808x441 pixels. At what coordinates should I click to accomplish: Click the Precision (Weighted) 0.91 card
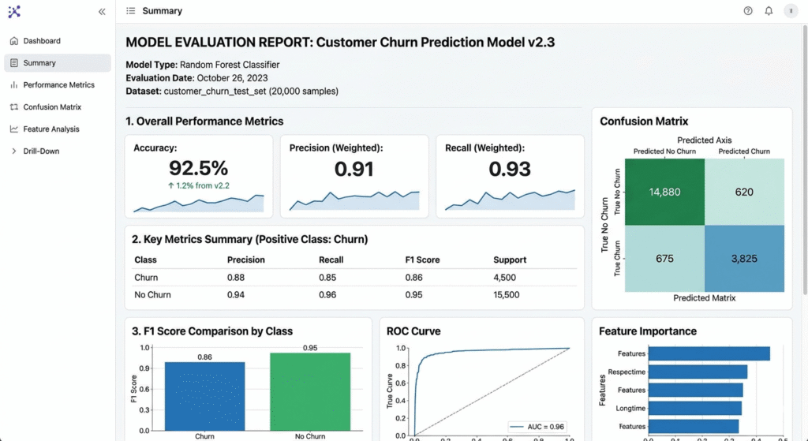pyautogui.click(x=354, y=176)
